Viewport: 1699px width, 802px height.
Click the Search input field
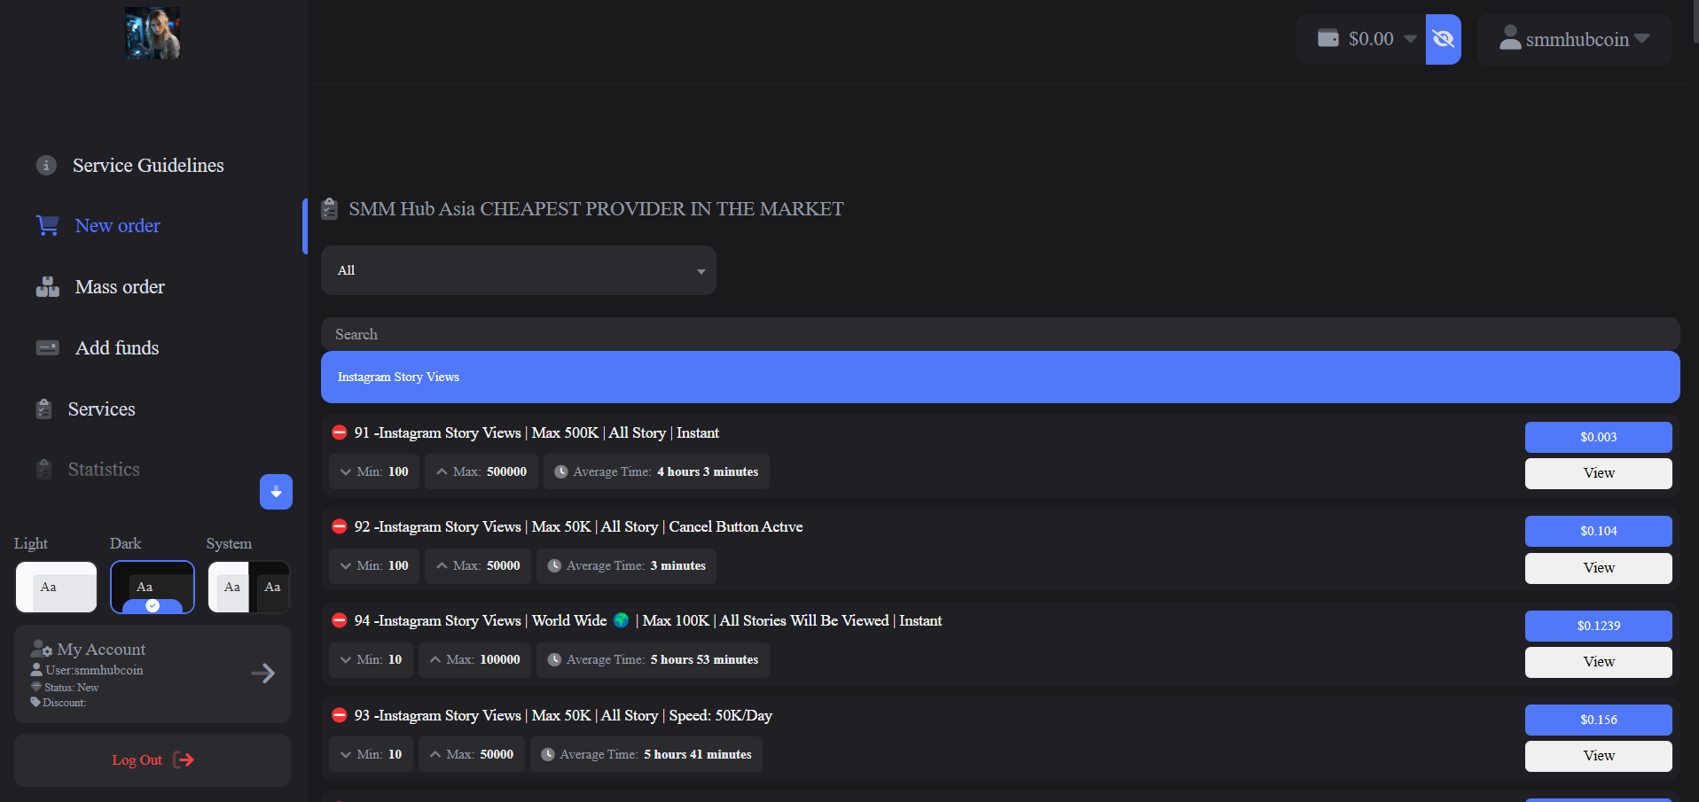[999, 334]
